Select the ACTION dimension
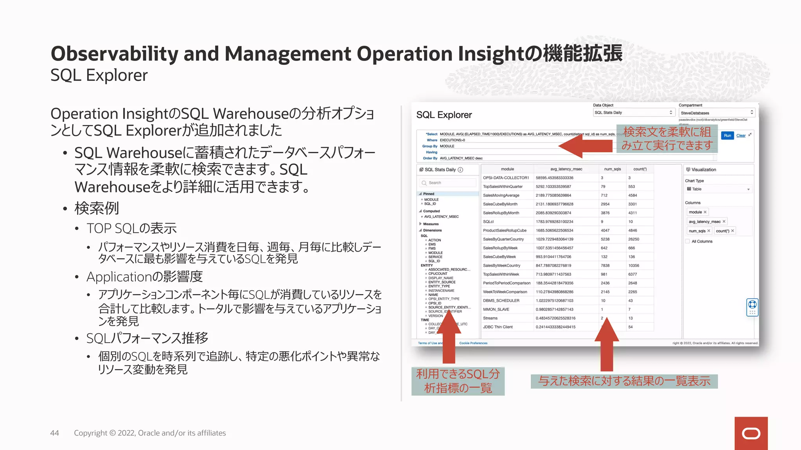The height and width of the screenshot is (450, 801). tap(434, 240)
